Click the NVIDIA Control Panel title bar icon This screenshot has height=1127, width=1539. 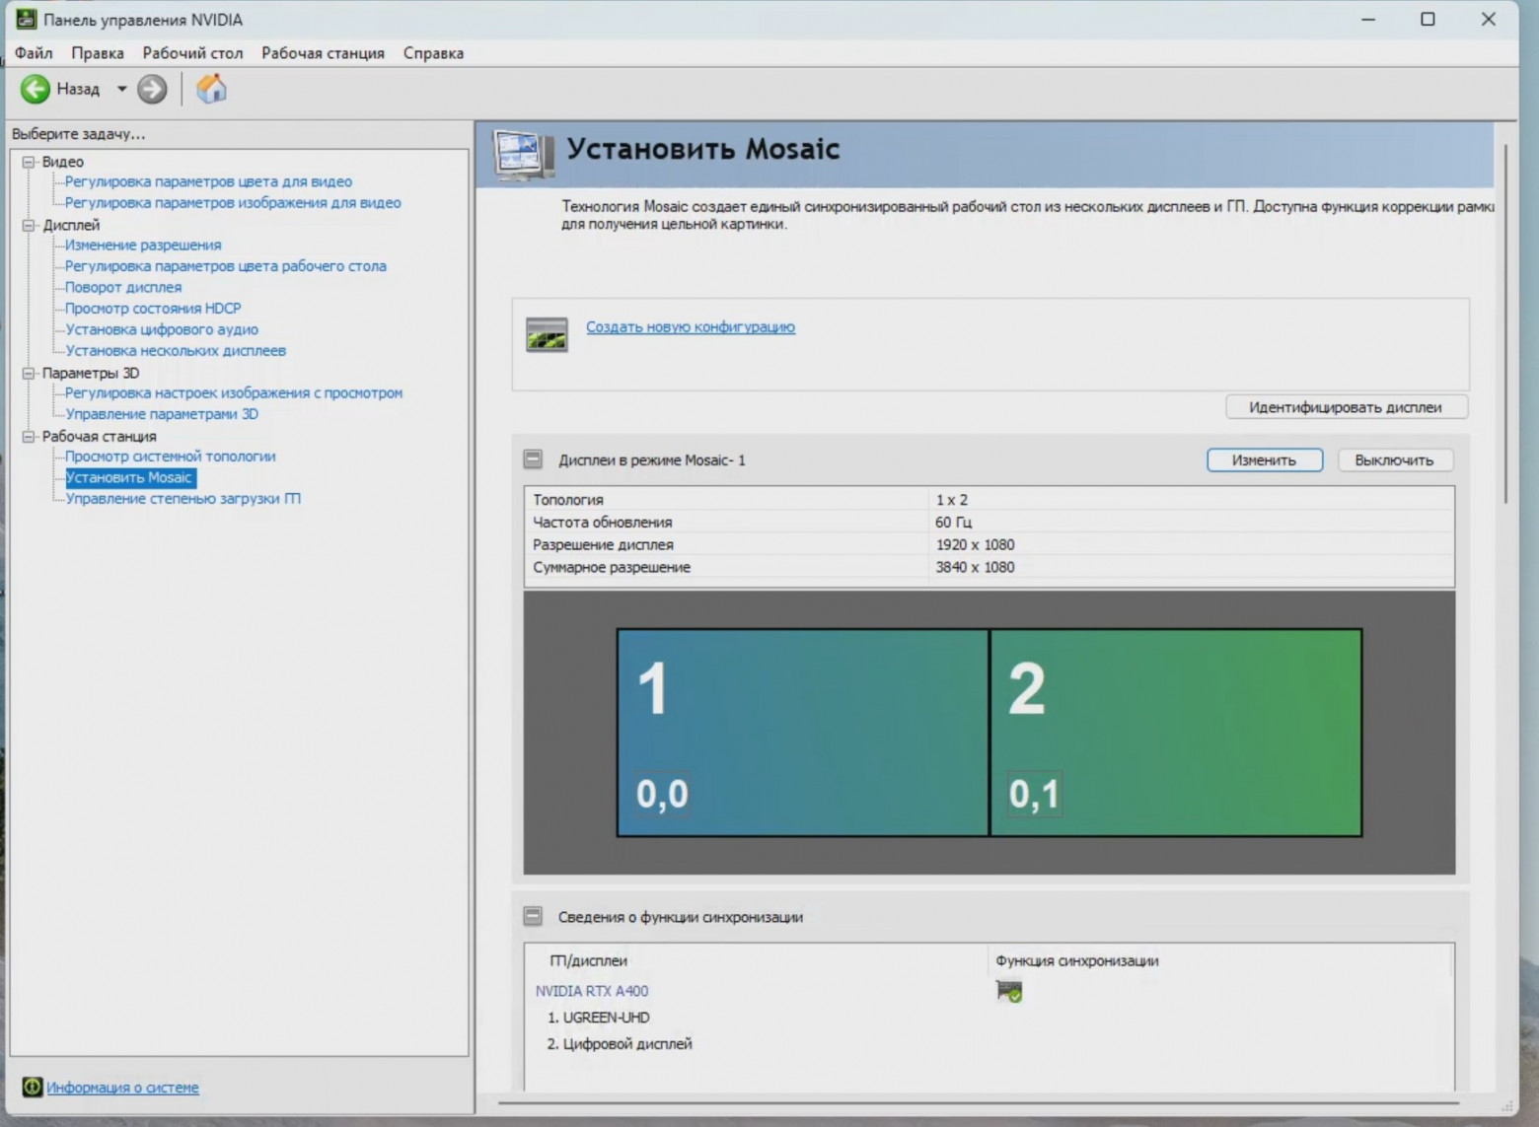click(26, 20)
